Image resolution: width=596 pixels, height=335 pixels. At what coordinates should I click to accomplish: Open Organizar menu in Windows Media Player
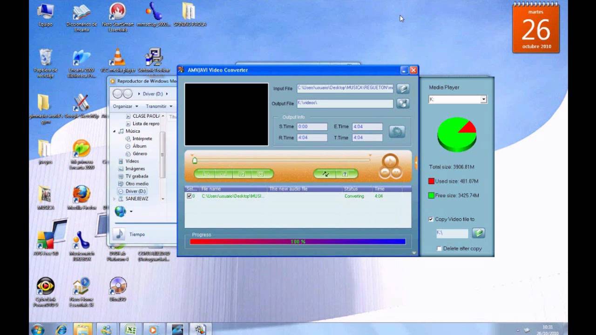coord(125,106)
